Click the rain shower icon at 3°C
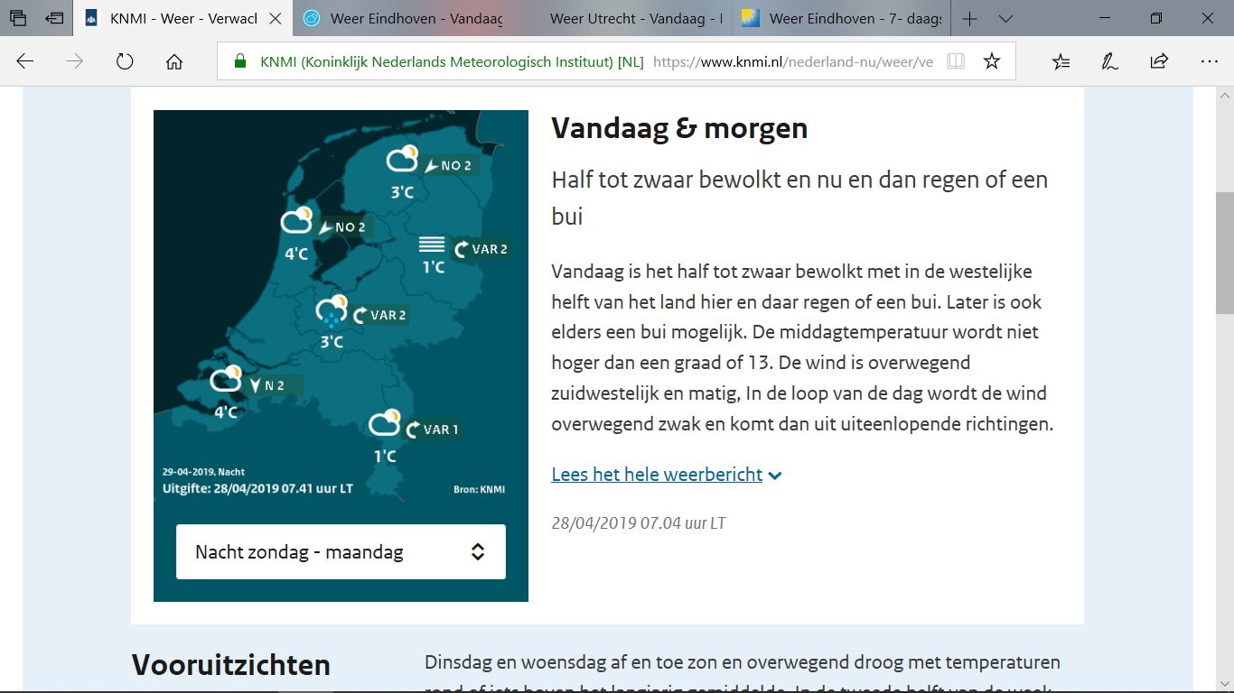This screenshot has width=1234, height=693. [332, 312]
